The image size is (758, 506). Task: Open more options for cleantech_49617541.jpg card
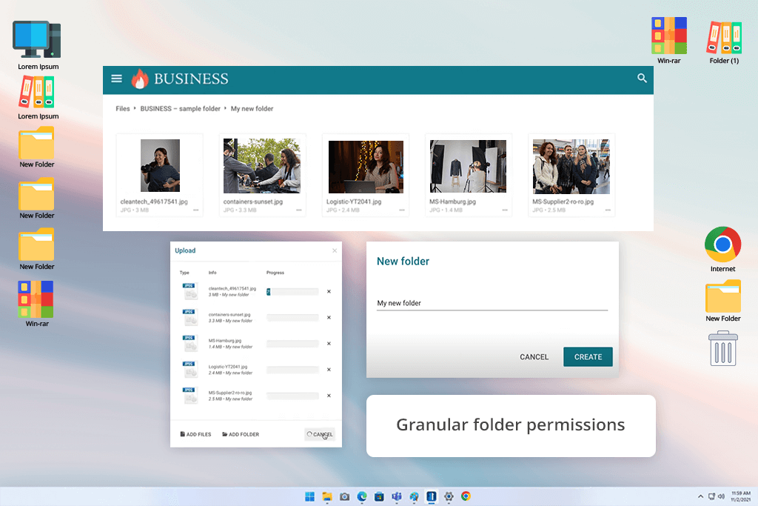tap(195, 210)
